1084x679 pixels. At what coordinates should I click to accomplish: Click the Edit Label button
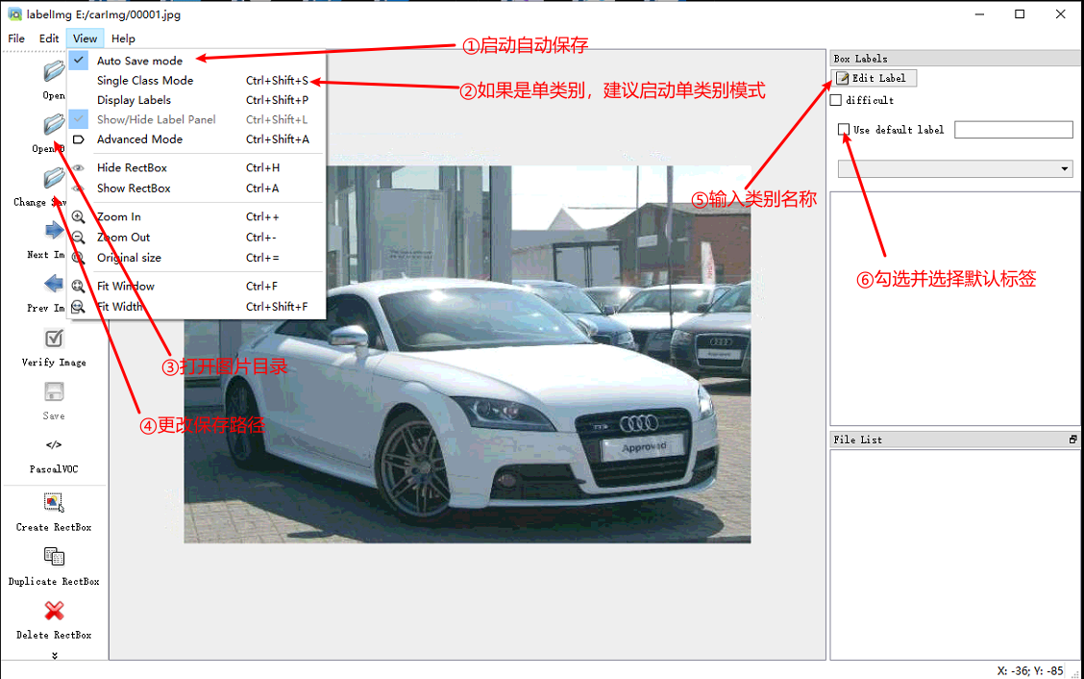click(x=874, y=78)
